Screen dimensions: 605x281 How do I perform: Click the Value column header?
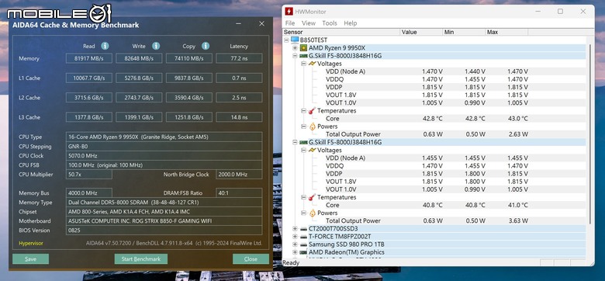(x=421, y=32)
